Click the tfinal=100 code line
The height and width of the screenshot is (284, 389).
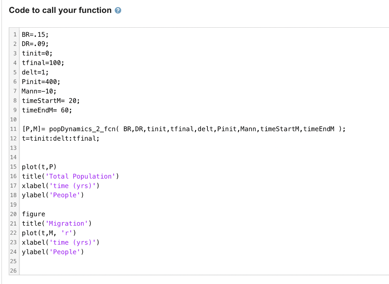[x=43, y=63]
